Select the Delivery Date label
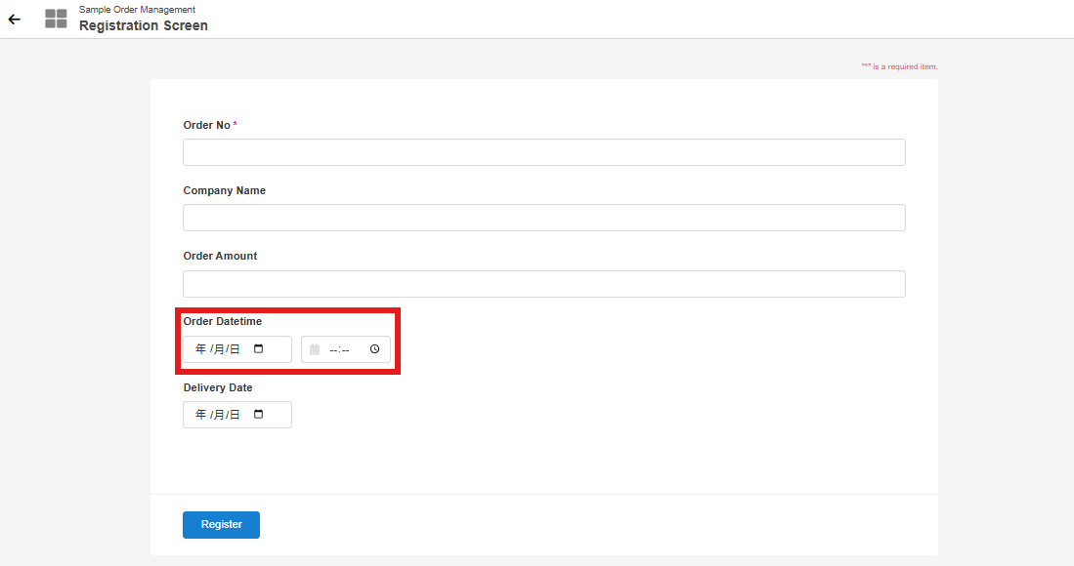The width and height of the screenshot is (1074, 566). point(218,387)
